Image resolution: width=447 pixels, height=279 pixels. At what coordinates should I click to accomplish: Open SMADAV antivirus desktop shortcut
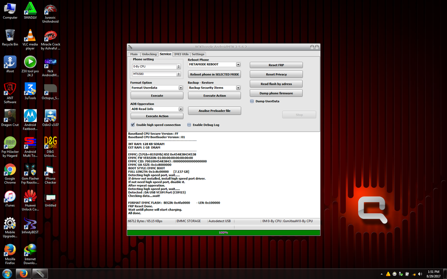[x=30, y=11]
